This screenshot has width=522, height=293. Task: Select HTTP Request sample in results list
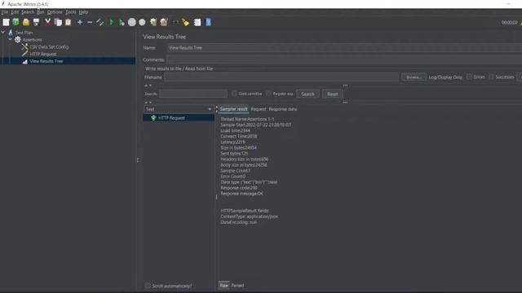click(x=179, y=118)
